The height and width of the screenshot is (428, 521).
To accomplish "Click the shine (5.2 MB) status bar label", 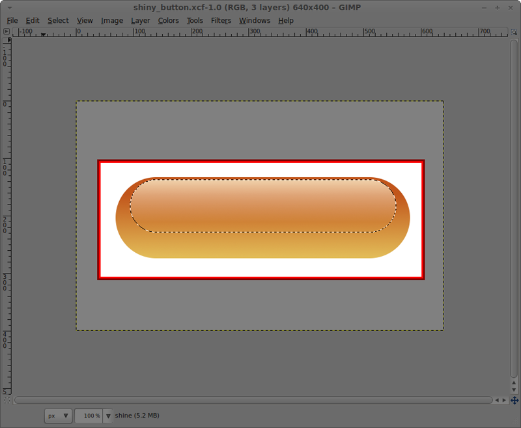I will pyautogui.click(x=137, y=416).
